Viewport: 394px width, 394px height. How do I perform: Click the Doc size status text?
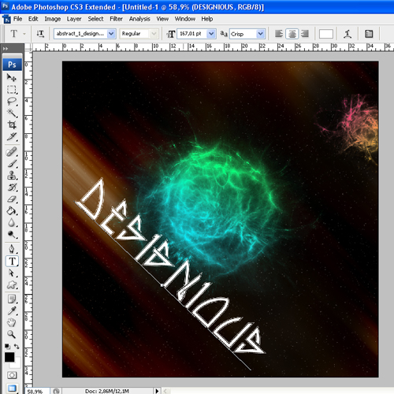pos(106,391)
